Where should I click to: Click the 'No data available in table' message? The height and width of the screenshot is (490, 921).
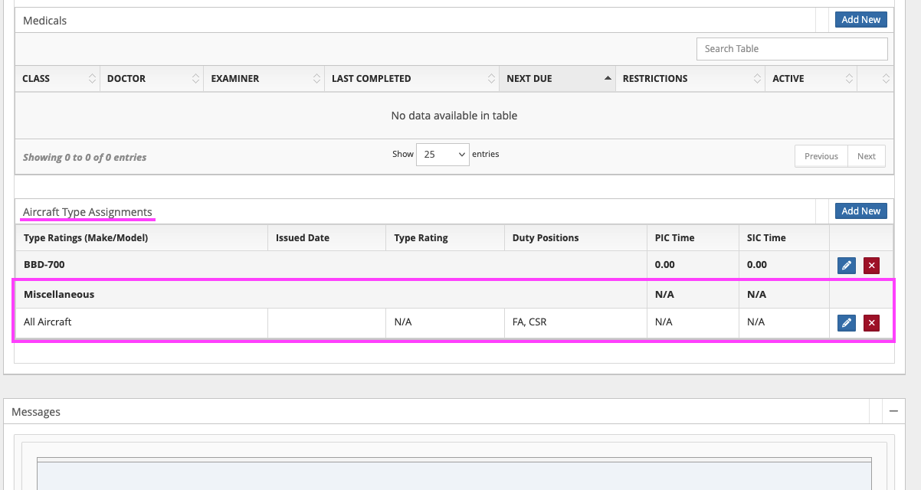click(454, 116)
